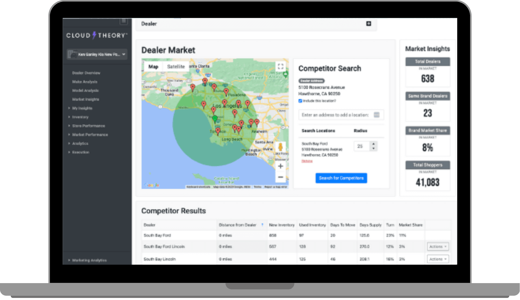Open the map Keyboard shortcuts link

[x=198, y=187]
